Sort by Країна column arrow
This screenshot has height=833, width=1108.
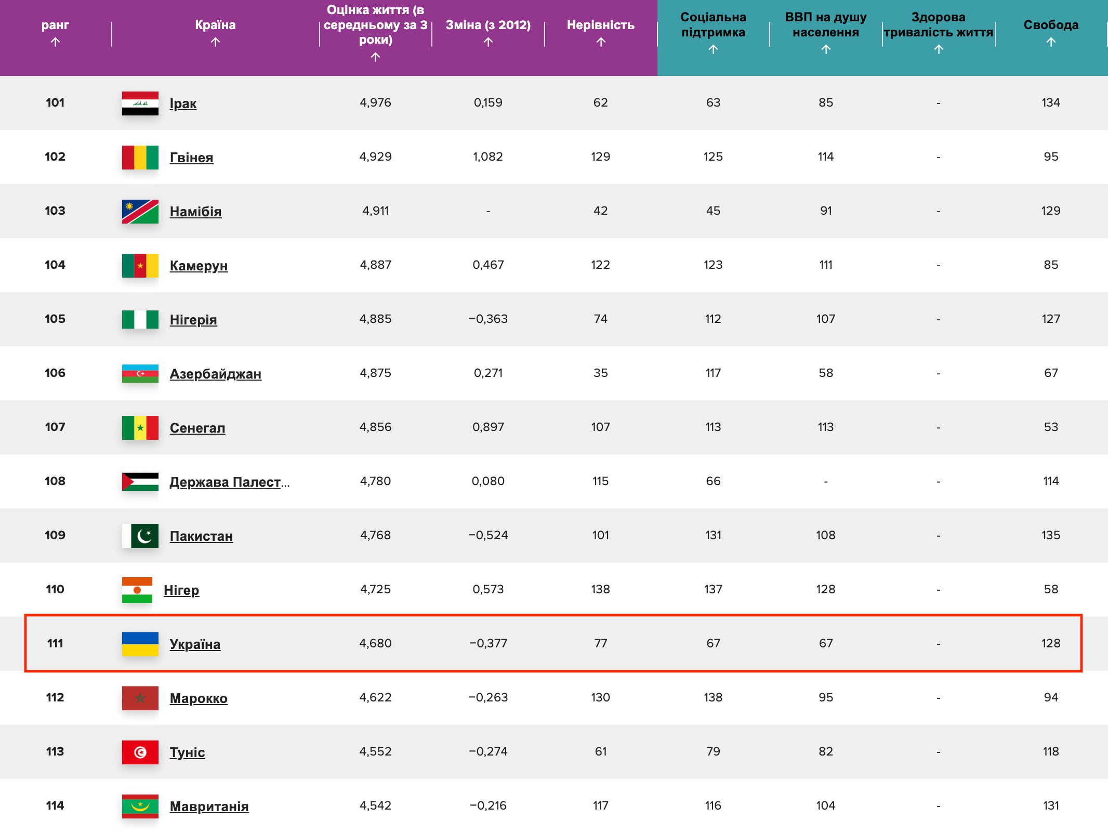coord(215,42)
